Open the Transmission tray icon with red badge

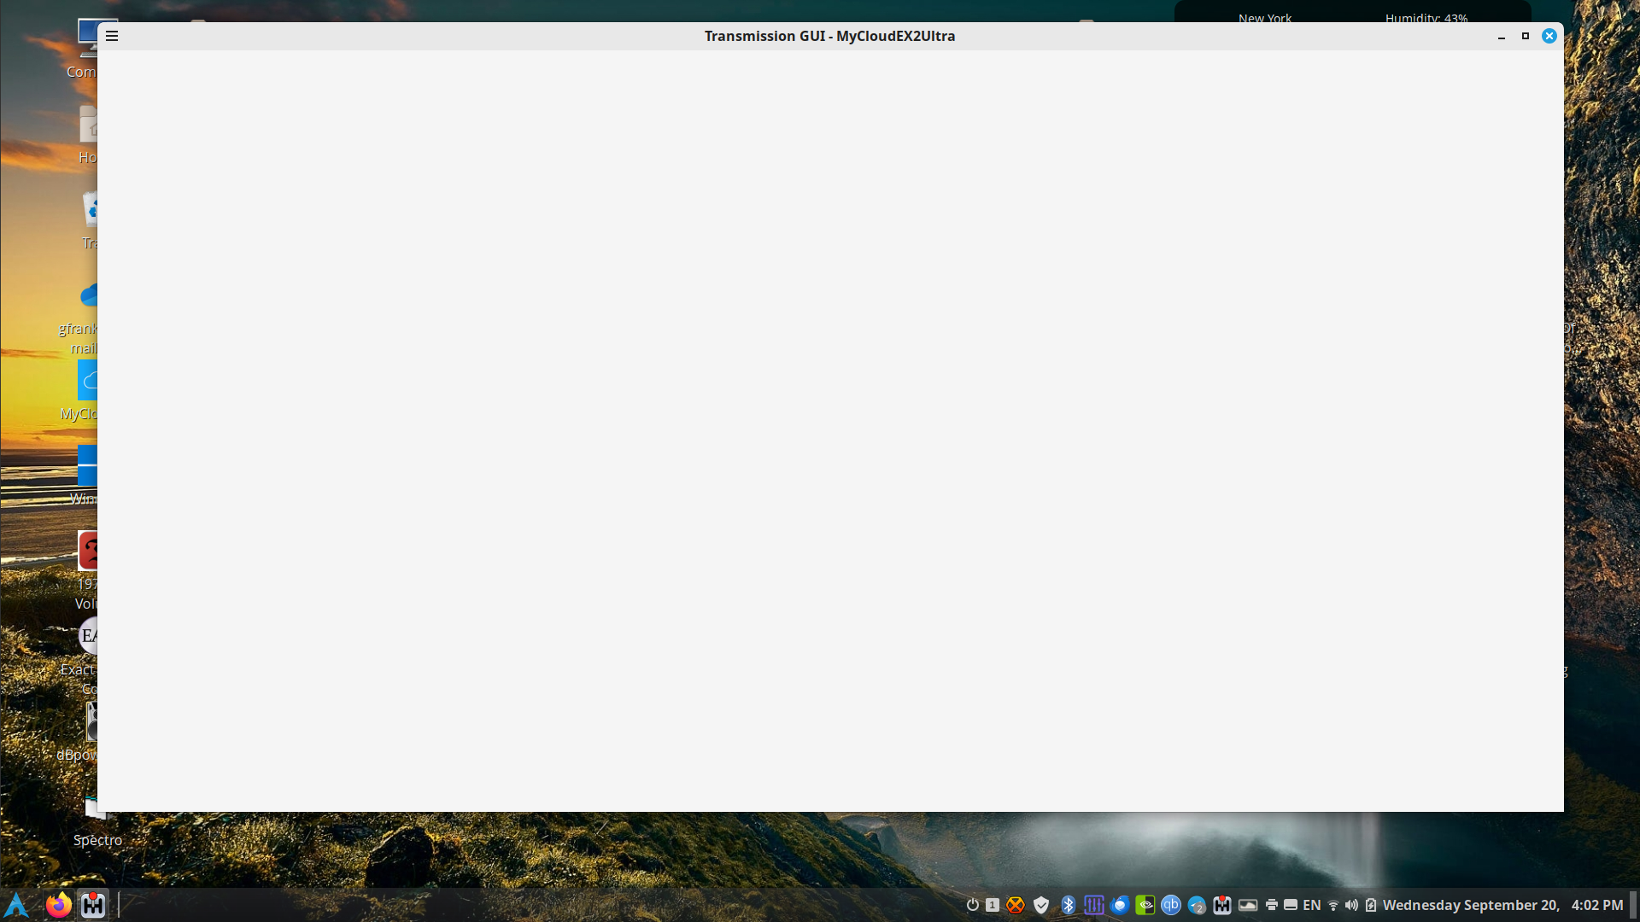pos(1222,905)
